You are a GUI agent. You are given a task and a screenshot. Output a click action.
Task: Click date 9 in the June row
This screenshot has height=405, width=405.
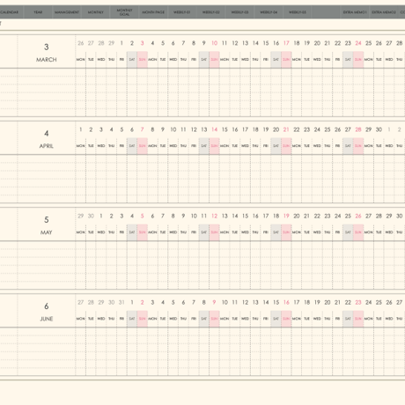[x=214, y=302]
